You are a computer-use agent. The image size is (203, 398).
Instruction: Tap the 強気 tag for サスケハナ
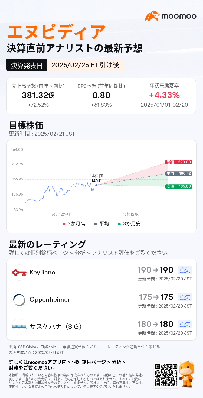click(185, 324)
